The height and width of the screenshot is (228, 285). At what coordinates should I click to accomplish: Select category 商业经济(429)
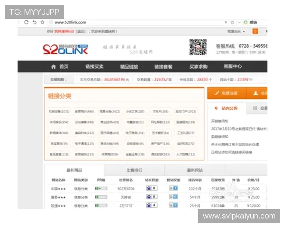(x=110, y=122)
